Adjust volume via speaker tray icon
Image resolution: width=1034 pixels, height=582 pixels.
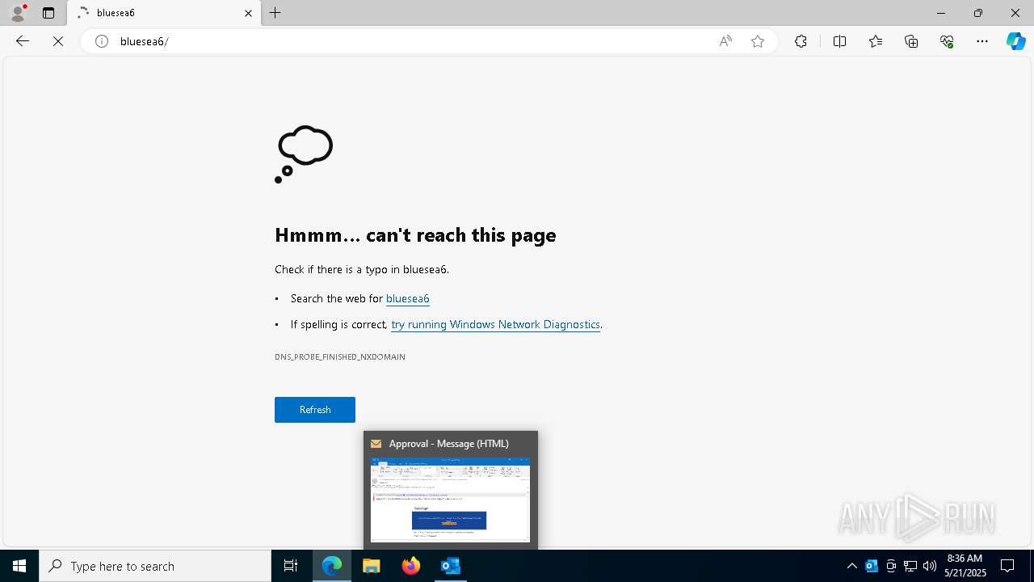coord(930,566)
